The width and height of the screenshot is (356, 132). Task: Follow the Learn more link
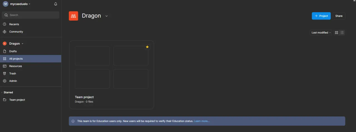tap(202, 121)
